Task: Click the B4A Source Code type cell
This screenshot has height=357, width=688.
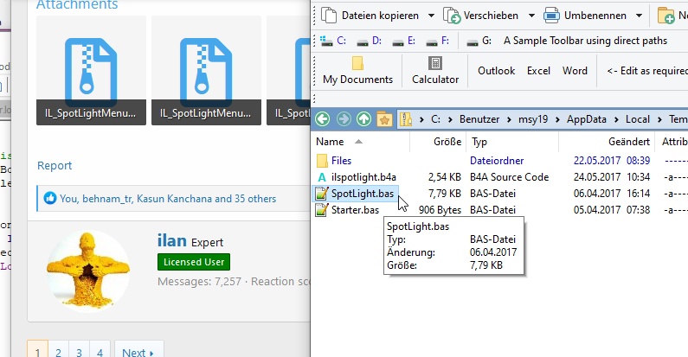Action: pyautogui.click(x=510, y=177)
